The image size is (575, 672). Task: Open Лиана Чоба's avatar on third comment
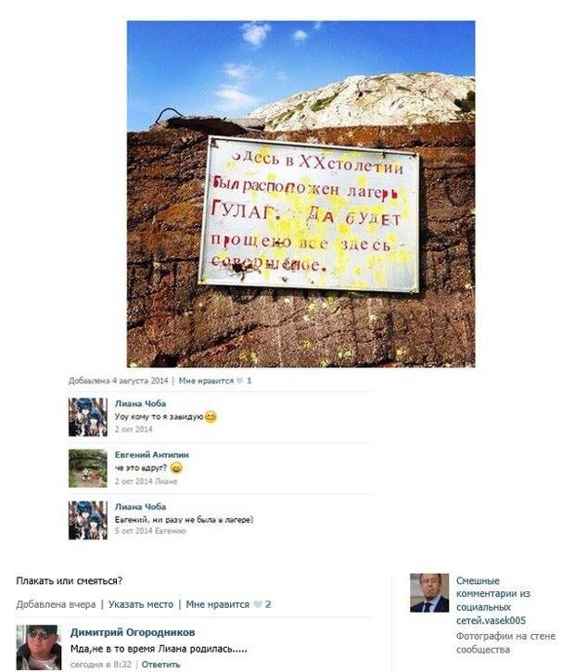pos(88,520)
